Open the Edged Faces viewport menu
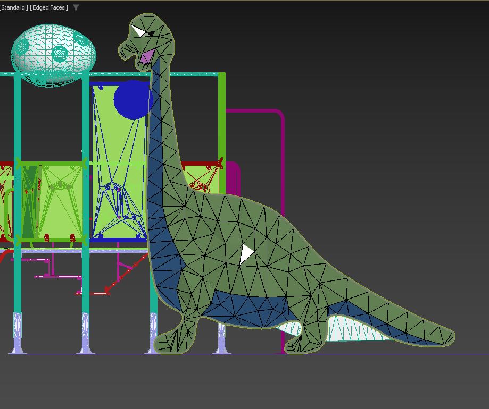 (49, 7)
